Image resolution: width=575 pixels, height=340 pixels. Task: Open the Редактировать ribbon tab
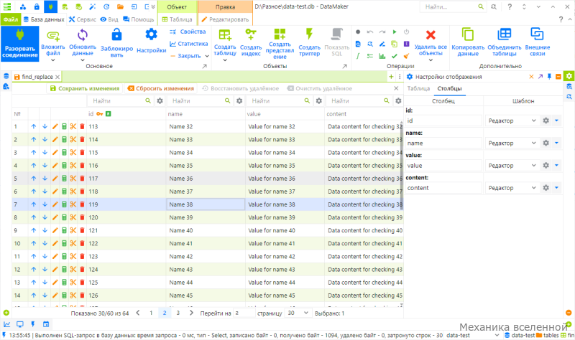tap(225, 19)
